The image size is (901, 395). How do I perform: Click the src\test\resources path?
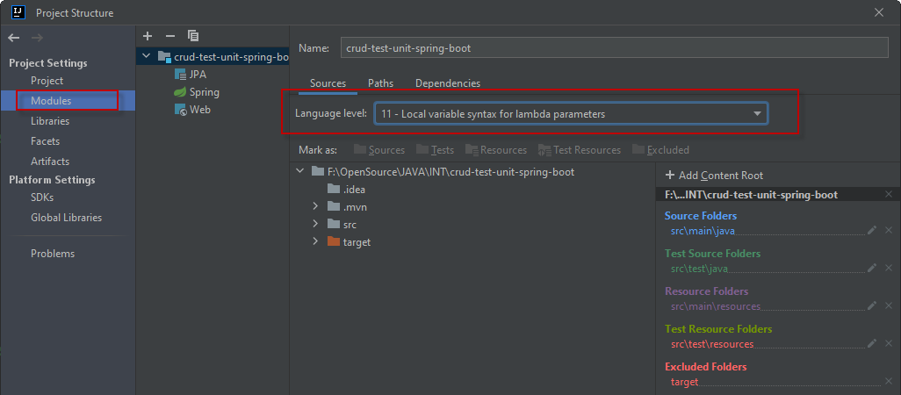click(x=712, y=344)
